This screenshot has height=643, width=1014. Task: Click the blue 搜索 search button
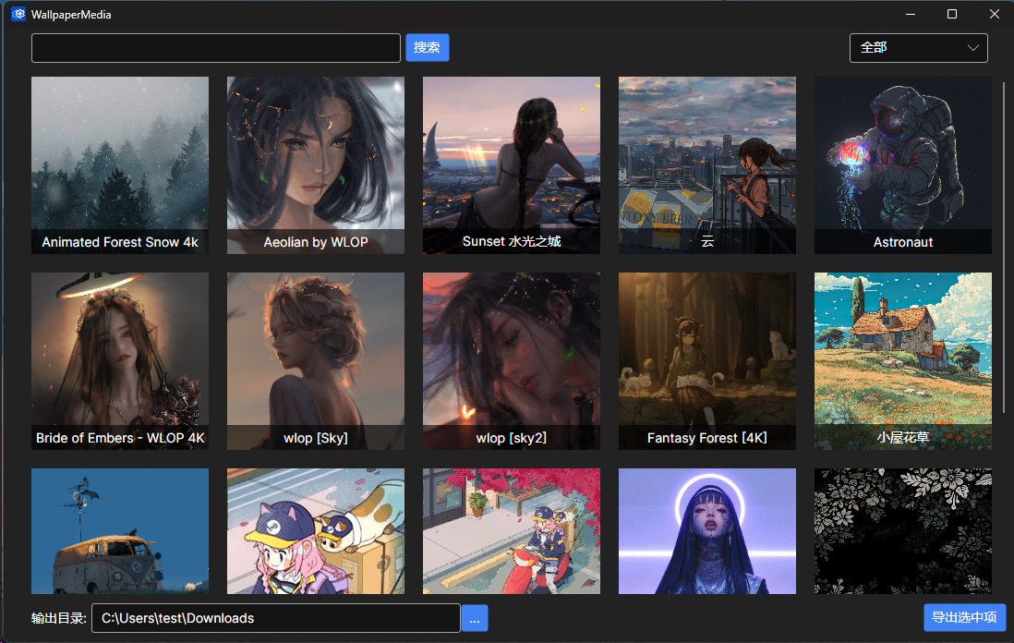[428, 48]
